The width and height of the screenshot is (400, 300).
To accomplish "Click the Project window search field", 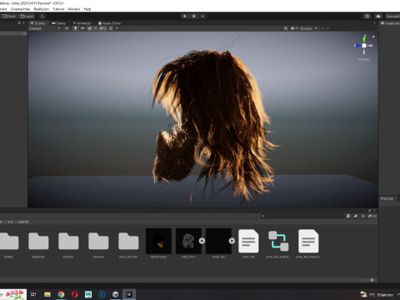I will pos(302,216).
